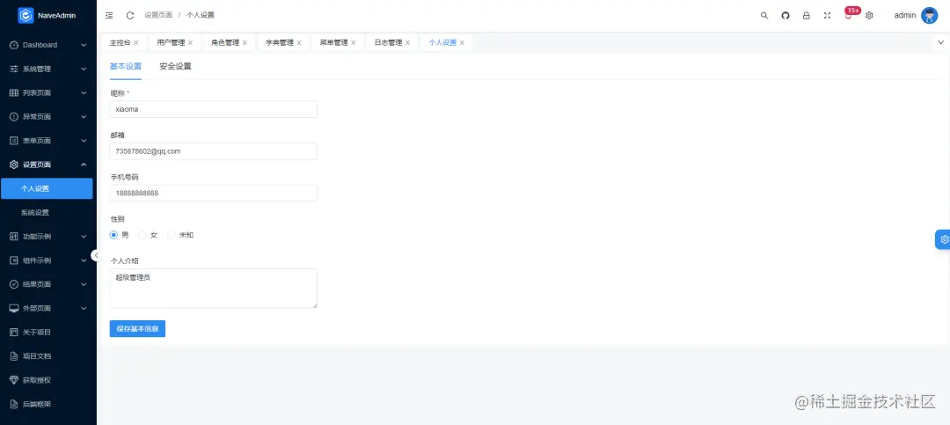Expand the 系统管理 sidebar menu
950x425 pixels.
84,70
